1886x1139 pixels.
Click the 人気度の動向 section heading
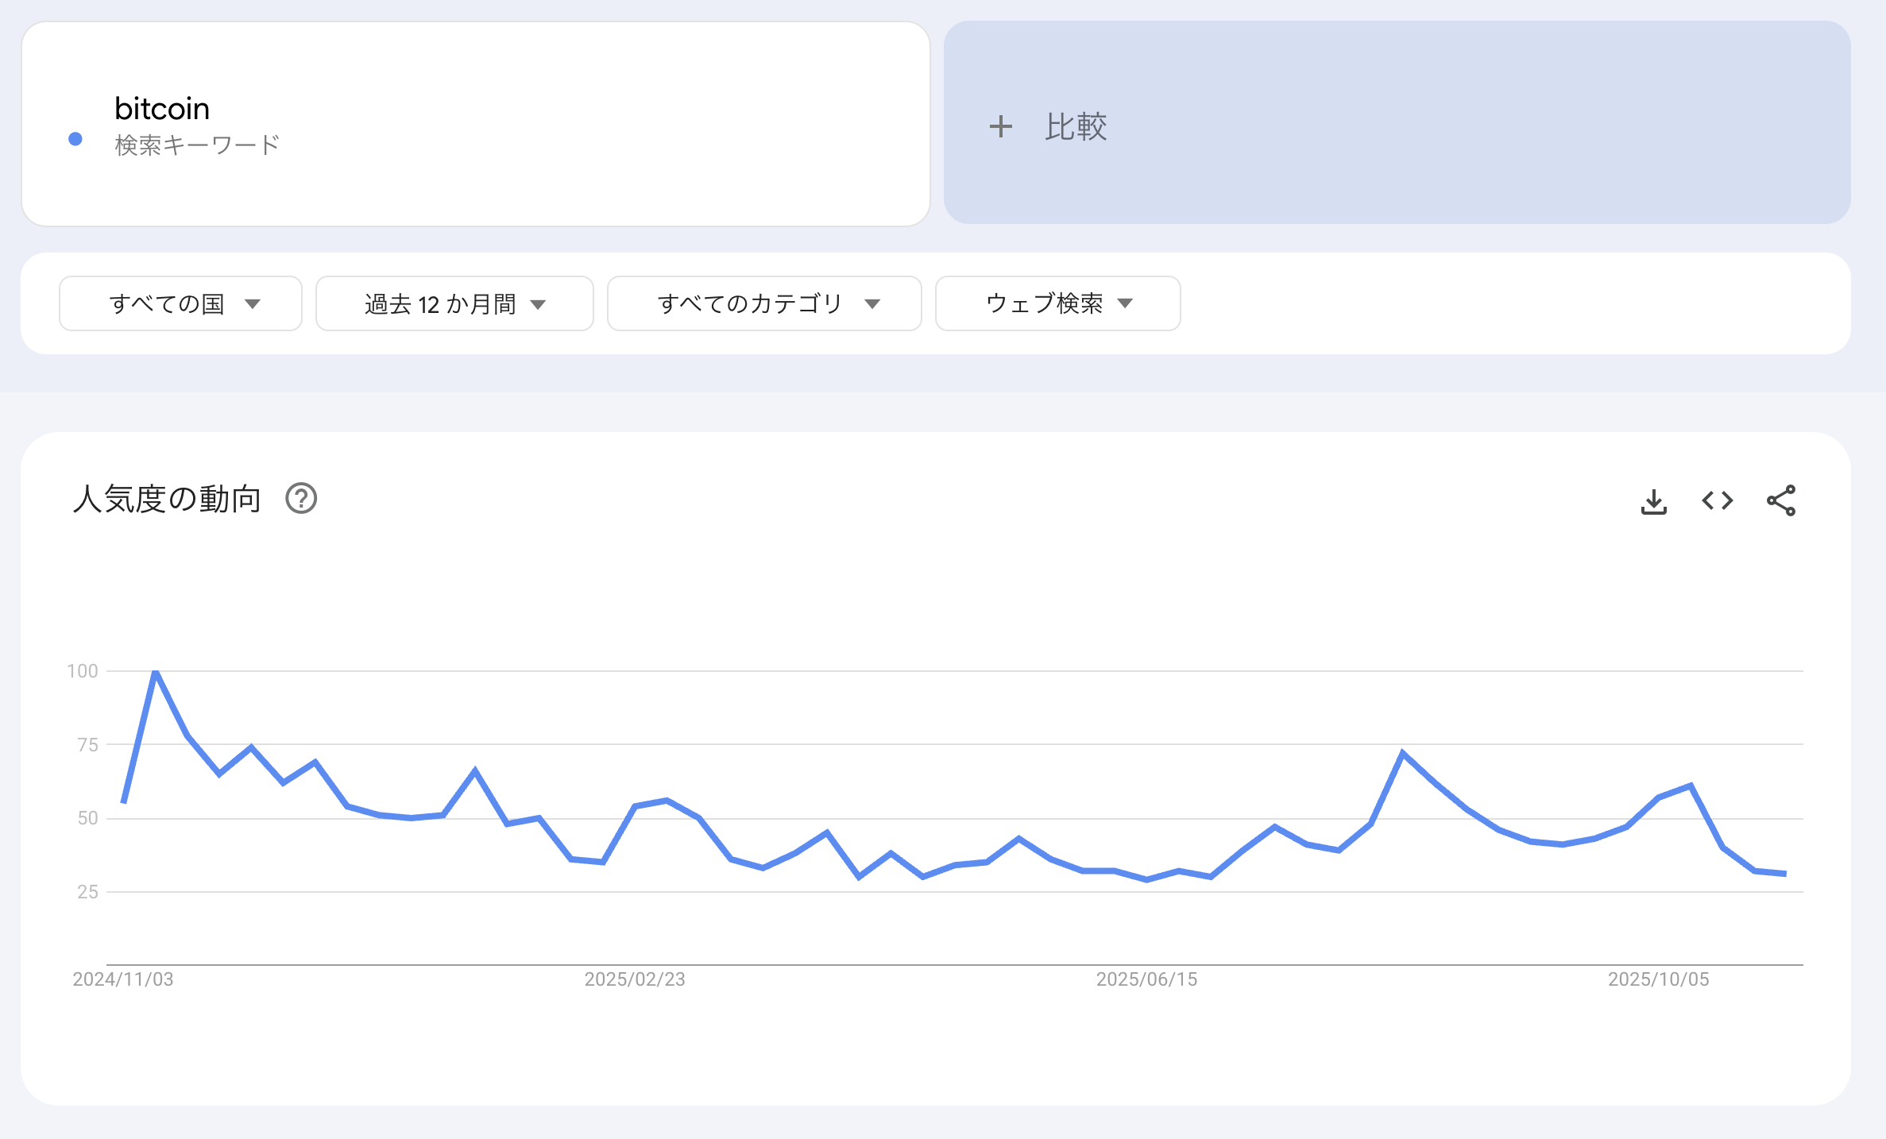tap(167, 499)
